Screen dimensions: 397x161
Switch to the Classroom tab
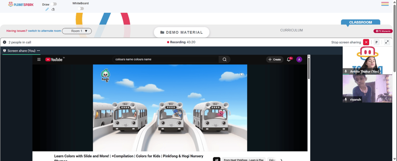tap(360, 22)
